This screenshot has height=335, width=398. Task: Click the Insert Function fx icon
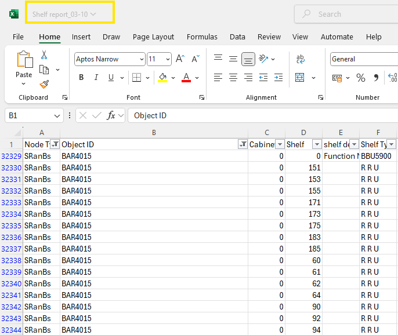[111, 115]
